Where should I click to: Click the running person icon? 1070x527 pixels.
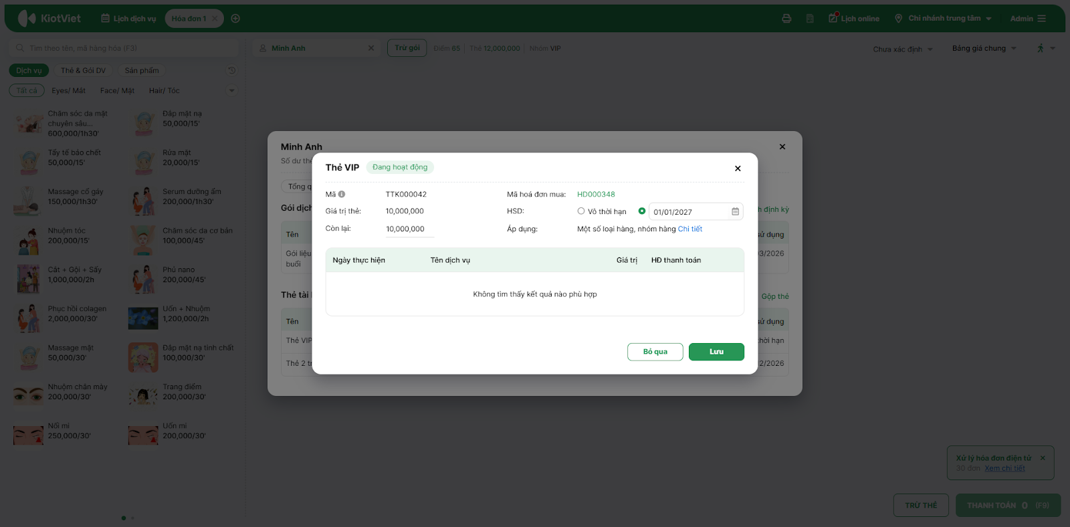click(1041, 48)
